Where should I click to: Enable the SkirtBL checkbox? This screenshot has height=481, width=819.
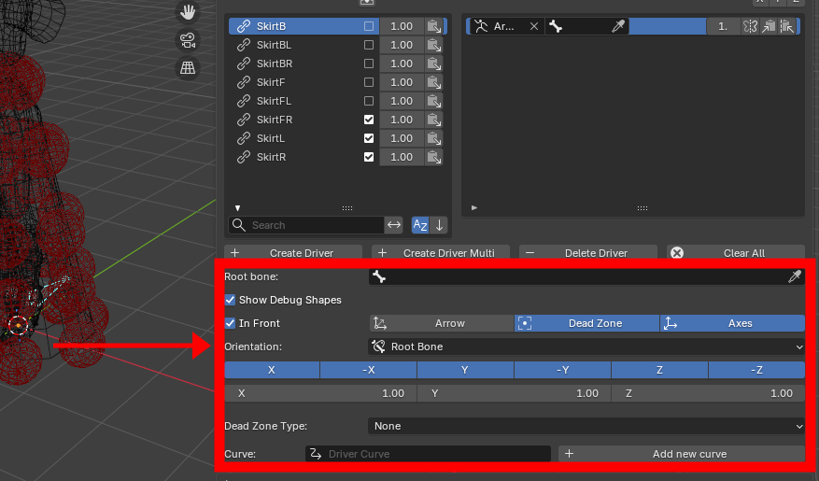coord(369,45)
